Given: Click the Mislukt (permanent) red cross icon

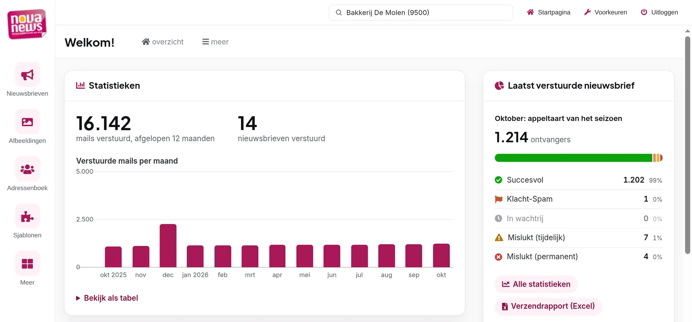Looking at the screenshot, I should [499, 257].
